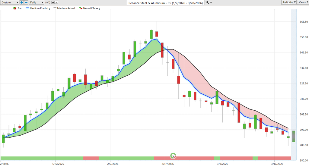
Task: Click the Reliance Steel & Aluminum symbol field
Action: pyautogui.click(x=165, y=2)
